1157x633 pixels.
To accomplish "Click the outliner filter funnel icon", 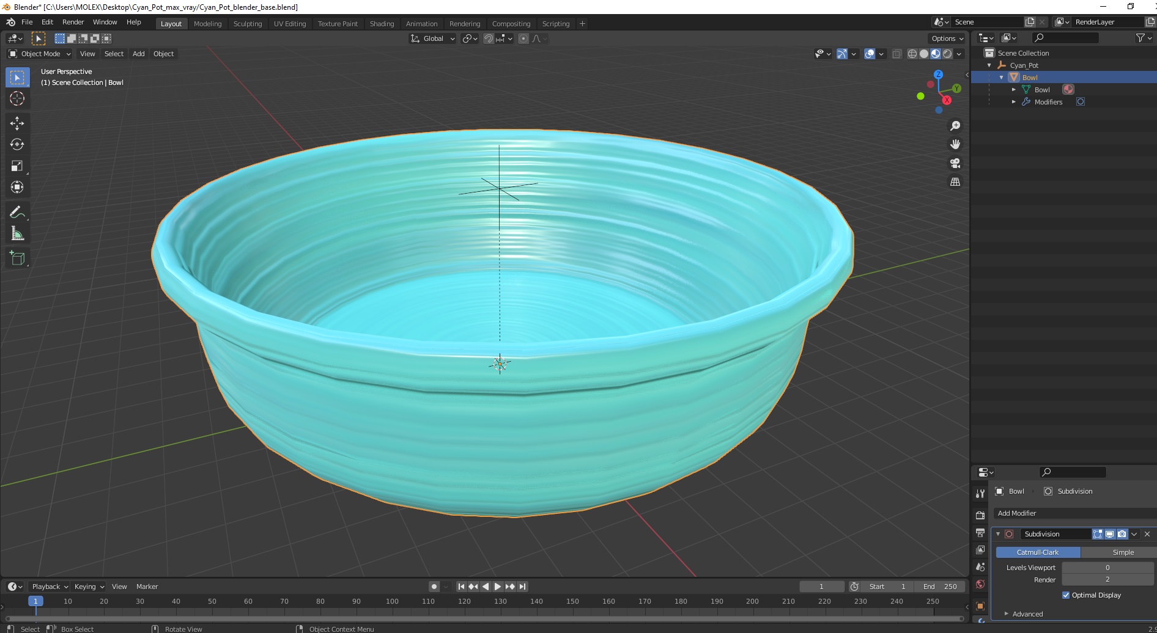I will click(x=1140, y=38).
